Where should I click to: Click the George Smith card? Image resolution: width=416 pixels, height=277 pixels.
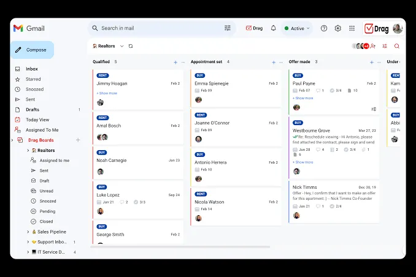coord(138,232)
